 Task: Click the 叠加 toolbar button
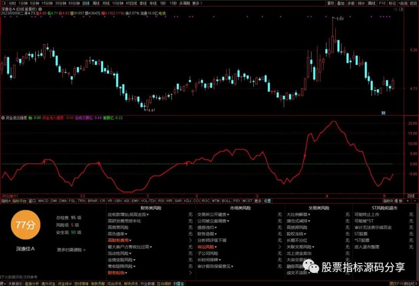pyautogui.click(x=341, y=3)
